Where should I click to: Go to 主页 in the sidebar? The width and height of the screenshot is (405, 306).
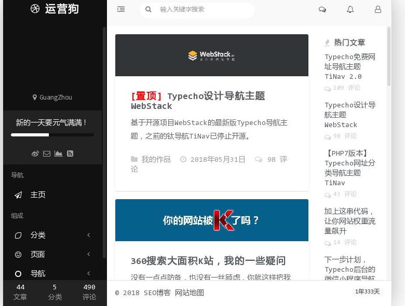[x=52, y=195]
